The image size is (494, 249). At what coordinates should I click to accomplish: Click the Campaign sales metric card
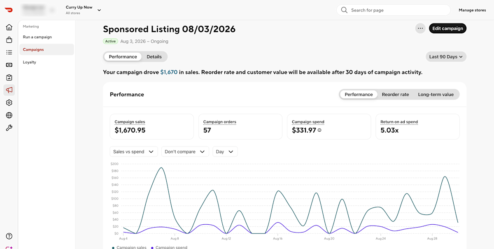(152, 127)
